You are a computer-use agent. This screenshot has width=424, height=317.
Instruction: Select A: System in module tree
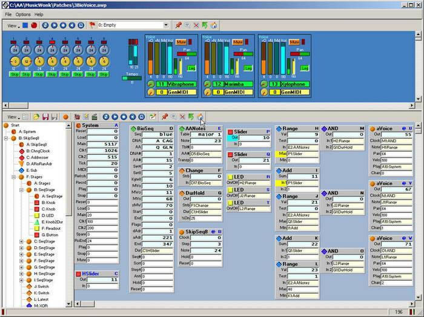[27, 132]
